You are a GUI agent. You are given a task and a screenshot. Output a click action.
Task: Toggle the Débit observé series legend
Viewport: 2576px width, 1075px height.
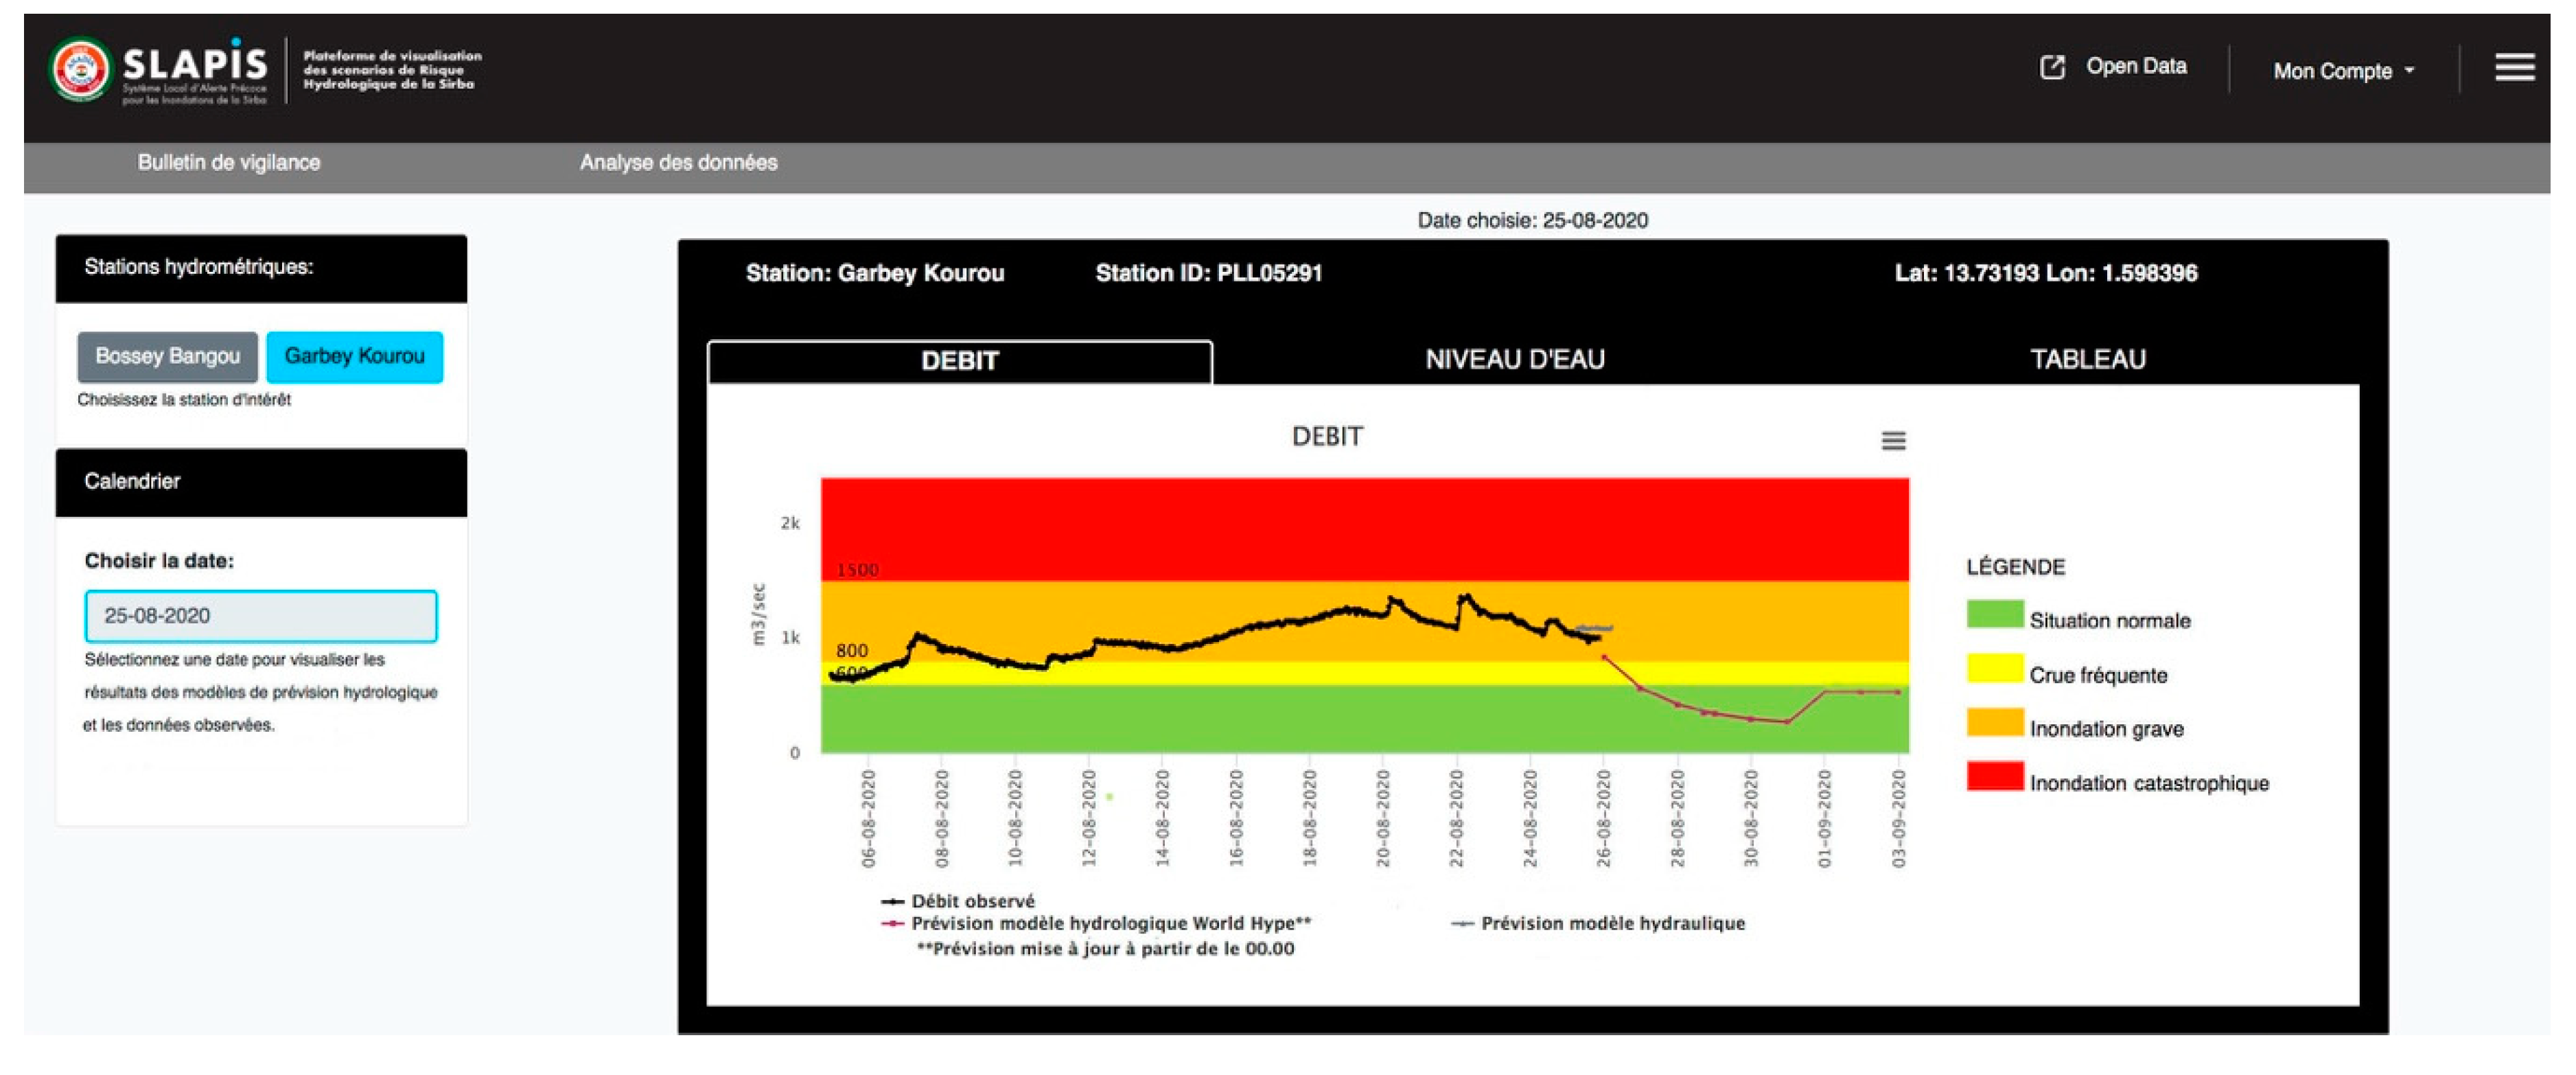(x=958, y=901)
